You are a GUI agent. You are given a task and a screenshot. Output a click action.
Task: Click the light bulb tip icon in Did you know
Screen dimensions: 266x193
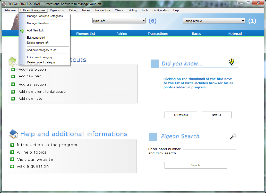pyautogui.click(x=231, y=62)
